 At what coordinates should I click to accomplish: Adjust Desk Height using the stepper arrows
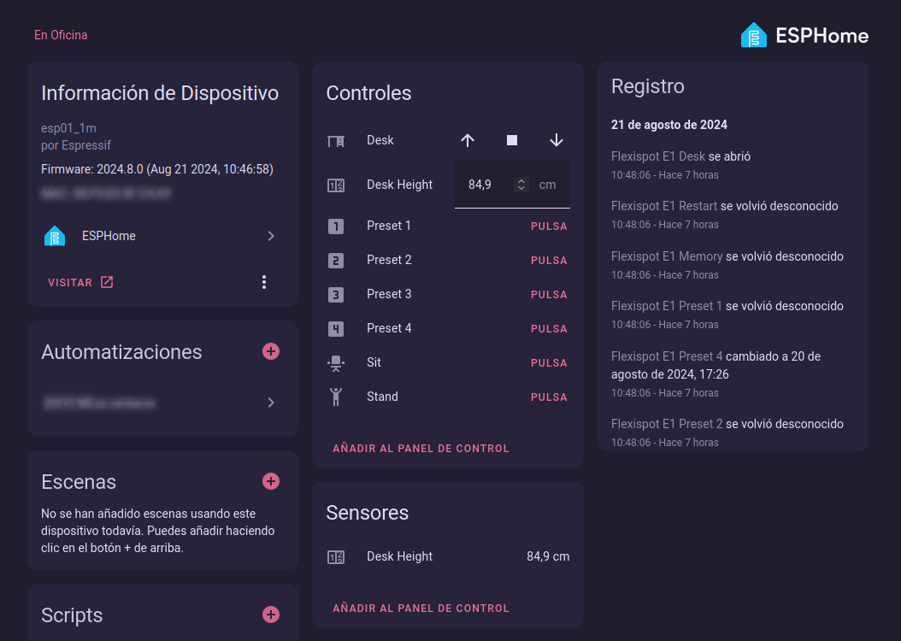pos(521,185)
